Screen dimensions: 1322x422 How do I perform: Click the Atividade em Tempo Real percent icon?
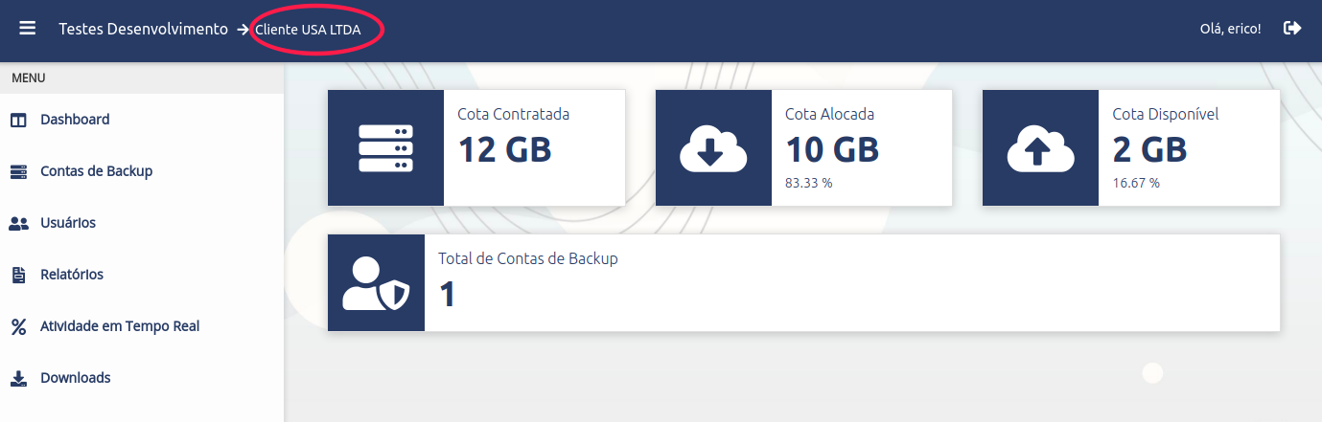pyautogui.click(x=18, y=326)
